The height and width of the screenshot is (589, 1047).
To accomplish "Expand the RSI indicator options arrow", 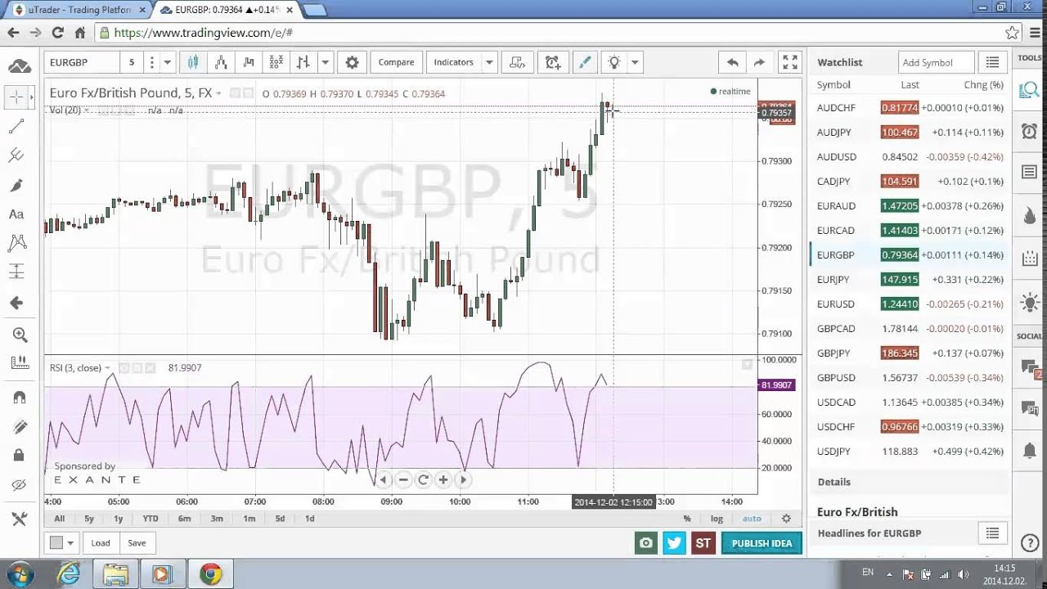I will [107, 368].
